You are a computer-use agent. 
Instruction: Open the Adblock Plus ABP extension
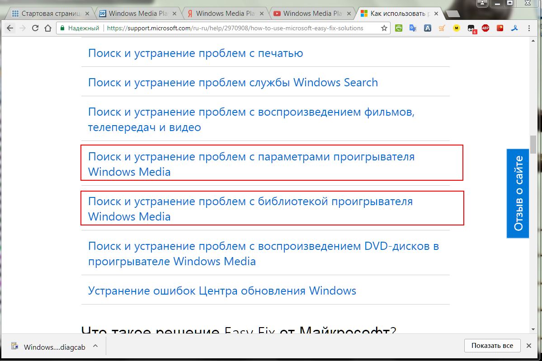(x=485, y=28)
